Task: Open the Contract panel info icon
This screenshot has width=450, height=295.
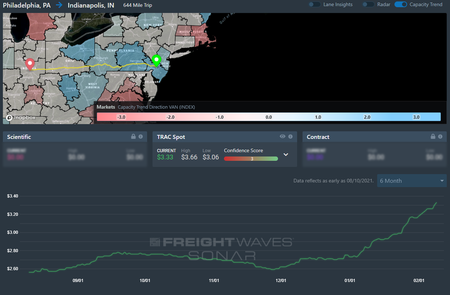Action: [440, 137]
